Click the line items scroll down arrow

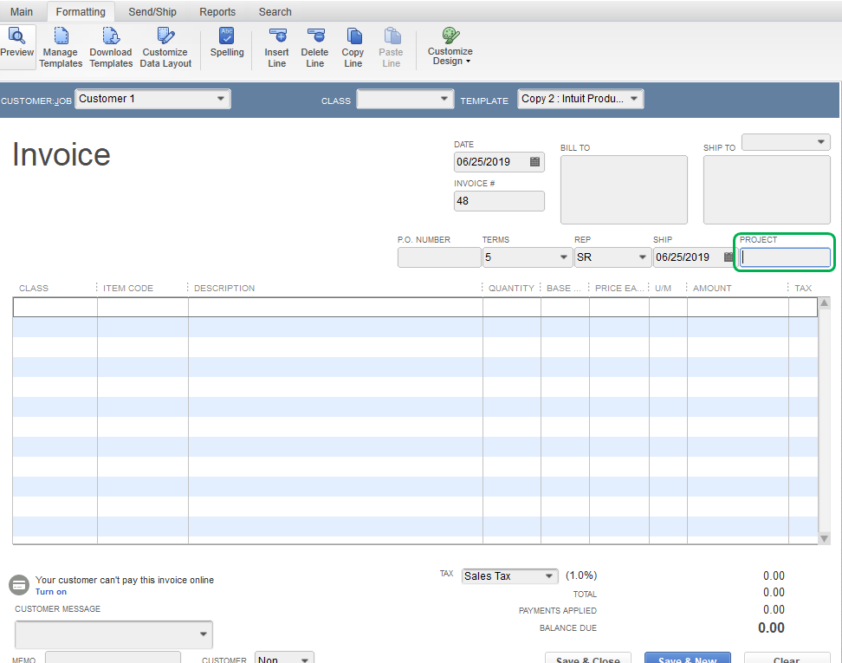click(825, 538)
